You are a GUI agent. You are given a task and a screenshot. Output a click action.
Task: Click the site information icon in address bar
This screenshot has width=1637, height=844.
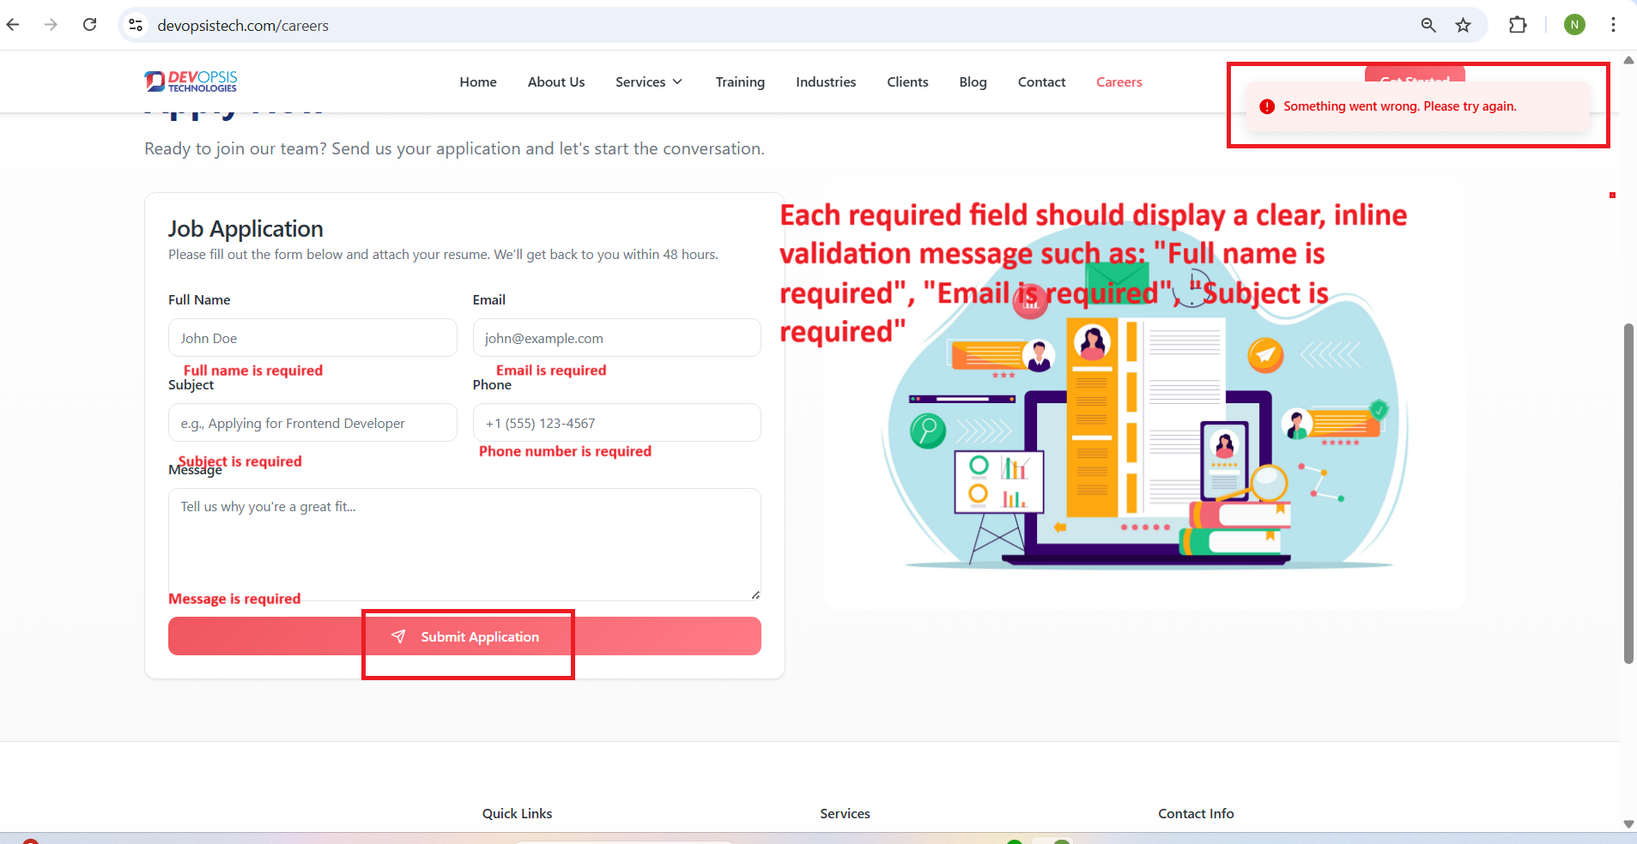(x=136, y=25)
